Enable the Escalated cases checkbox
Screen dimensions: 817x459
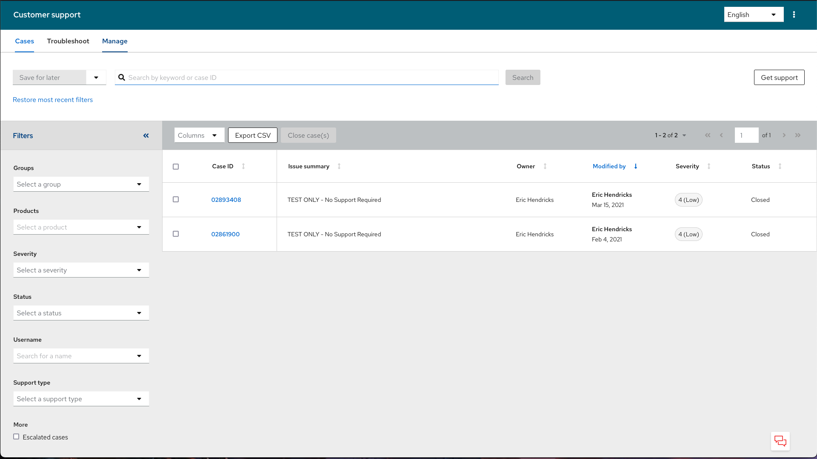click(16, 436)
